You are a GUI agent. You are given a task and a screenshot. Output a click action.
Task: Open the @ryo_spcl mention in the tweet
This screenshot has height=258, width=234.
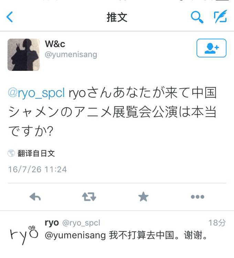tap(36, 93)
